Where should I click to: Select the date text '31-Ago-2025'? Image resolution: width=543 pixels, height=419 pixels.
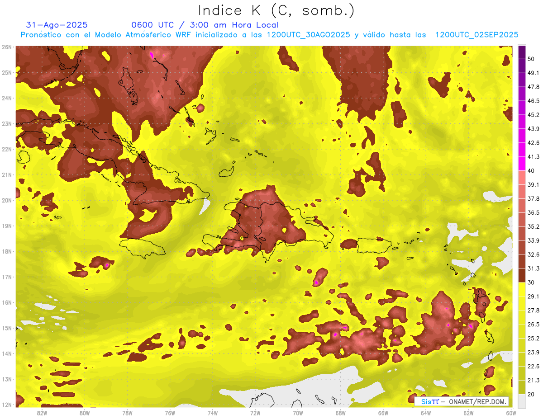57,25
